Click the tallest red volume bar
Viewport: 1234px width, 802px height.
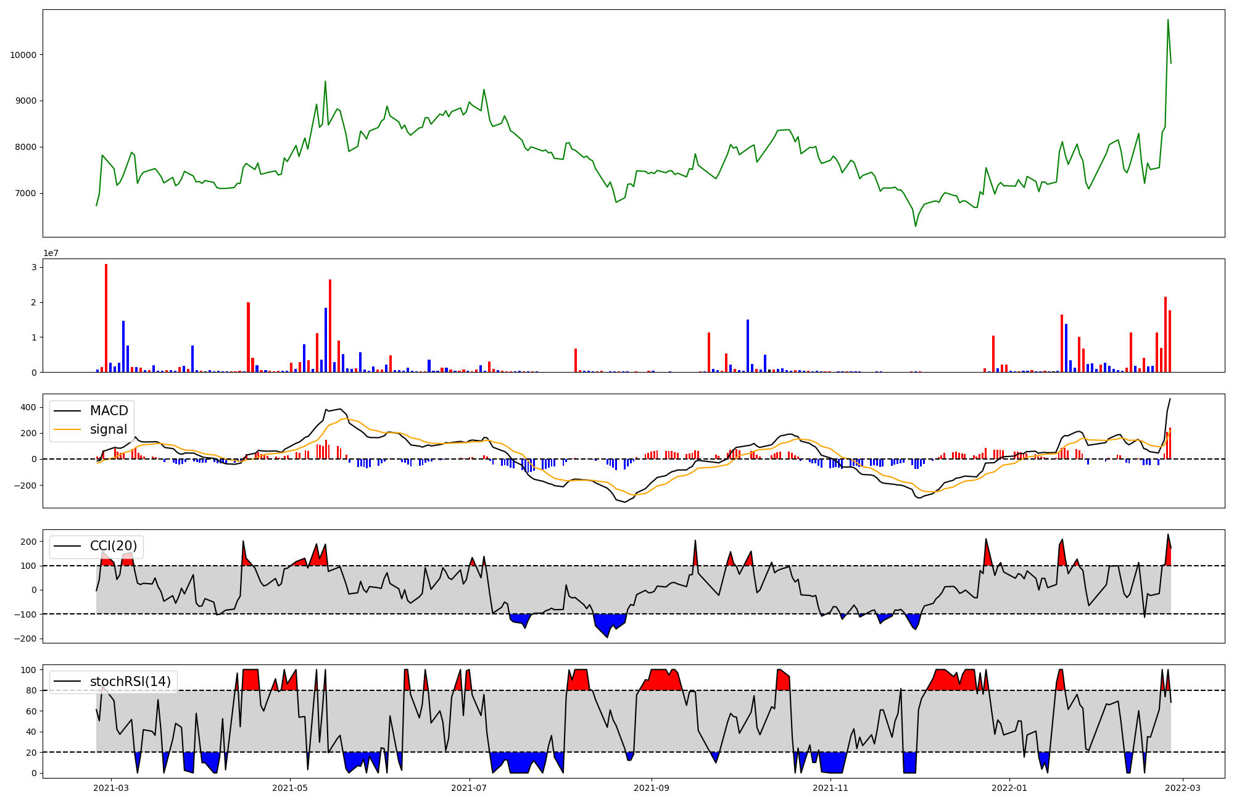pos(106,318)
